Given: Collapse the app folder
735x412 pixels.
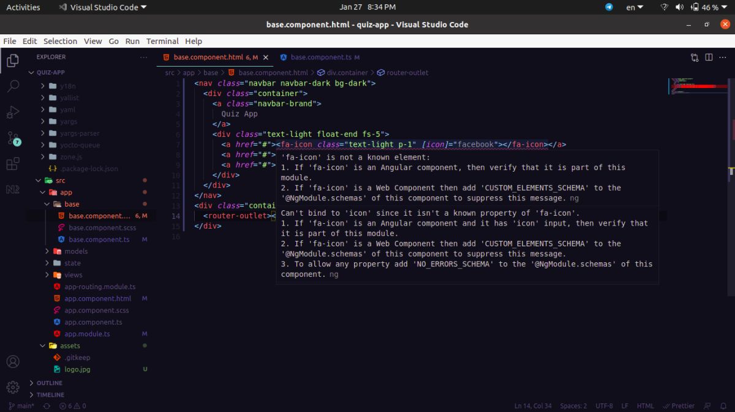Looking at the screenshot, I should [x=66, y=193].
